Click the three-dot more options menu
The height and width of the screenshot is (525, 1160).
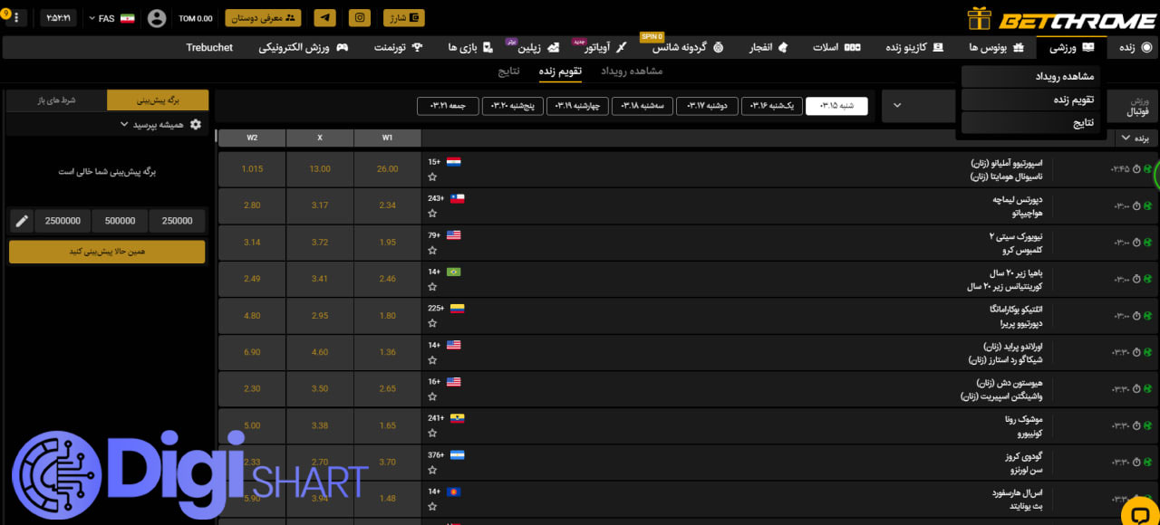click(x=18, y=18)
